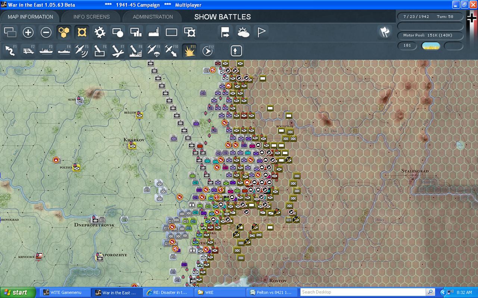The height and width of the screenshot is (298, 478).
Task: Click the rectangle with gear toolbar icon
Action: tap(190, 32)
